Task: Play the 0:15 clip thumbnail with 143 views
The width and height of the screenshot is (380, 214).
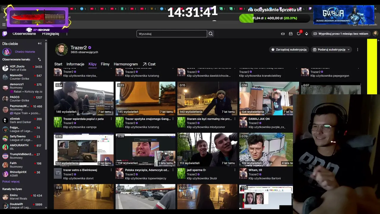Action: click(207, 99)
